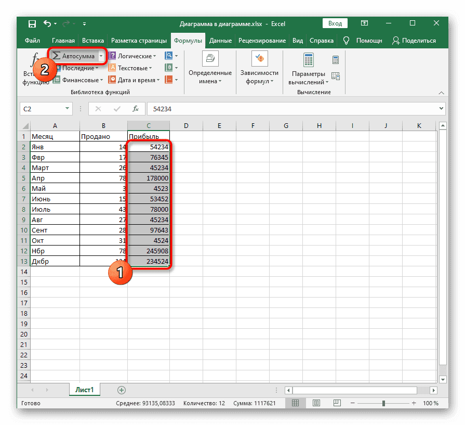Switch to the Данные ribbon tab

click(221, 41)
